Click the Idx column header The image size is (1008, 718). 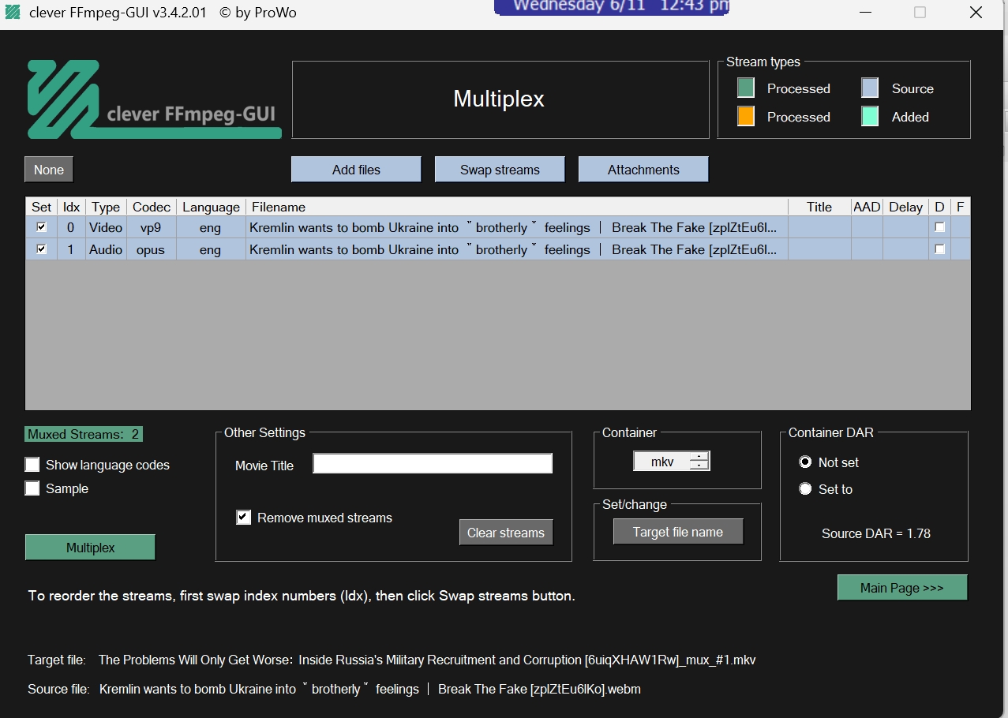point(72,207)
